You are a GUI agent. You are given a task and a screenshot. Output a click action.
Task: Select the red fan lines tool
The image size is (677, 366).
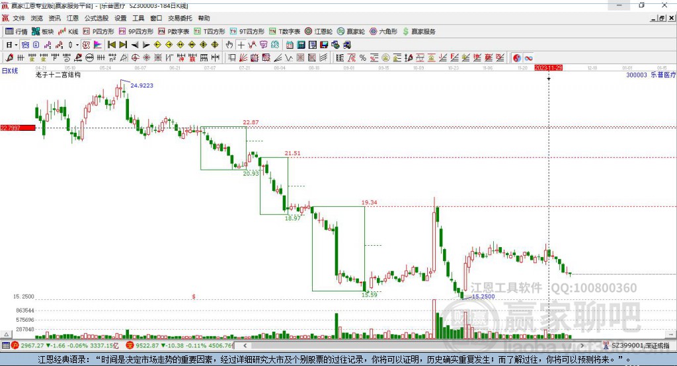pyautogui.click(x=243, y=58)
